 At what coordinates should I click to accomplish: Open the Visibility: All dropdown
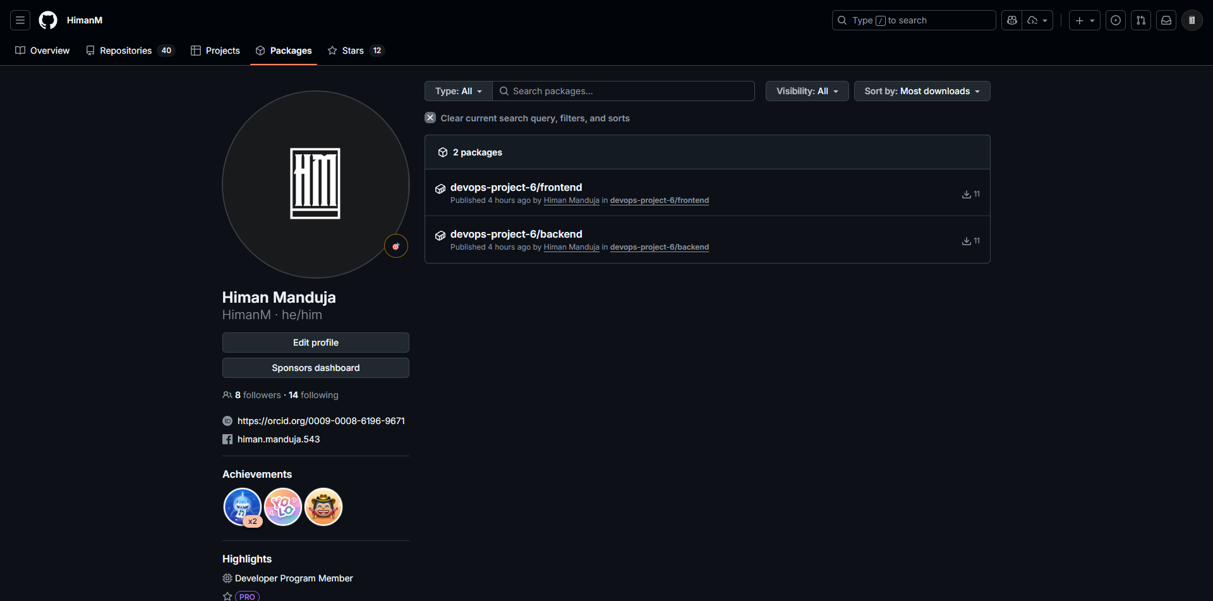click(807, 91)
